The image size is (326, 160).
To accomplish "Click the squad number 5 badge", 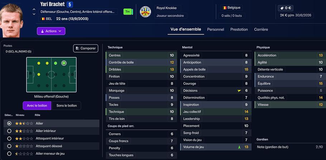I will (x=70, y=4).
